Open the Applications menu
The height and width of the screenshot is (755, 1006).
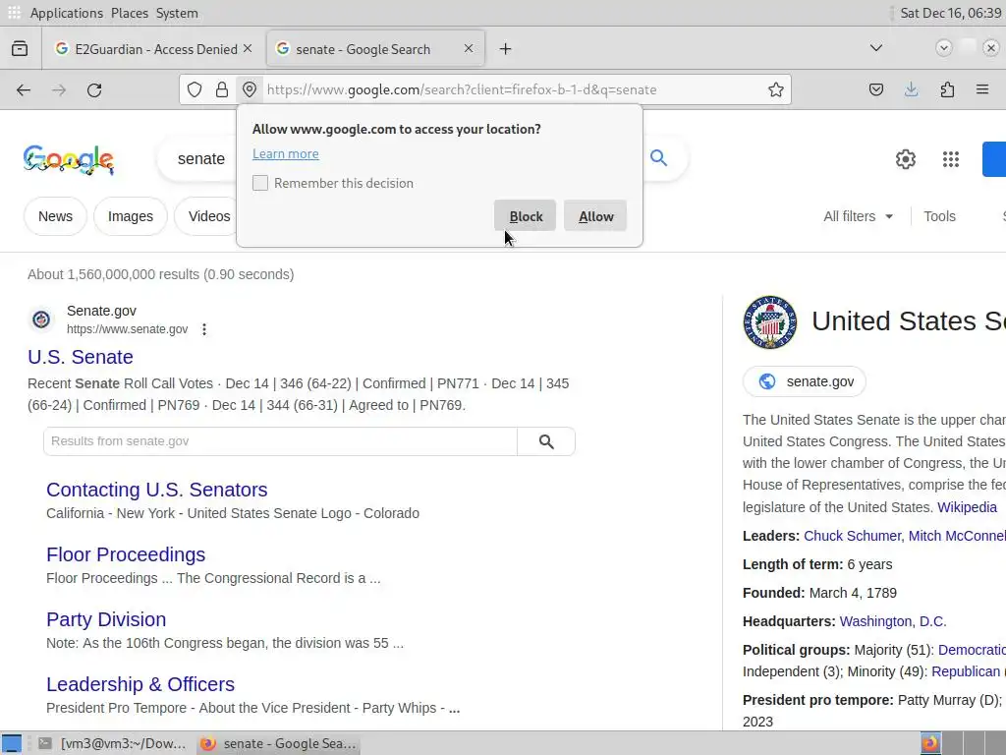tap(66, 13)
